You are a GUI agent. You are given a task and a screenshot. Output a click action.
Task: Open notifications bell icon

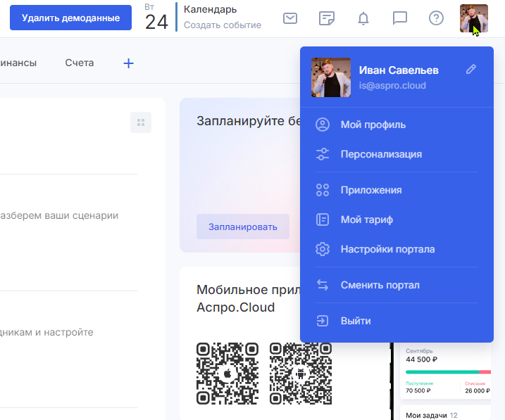pos(363,18)
